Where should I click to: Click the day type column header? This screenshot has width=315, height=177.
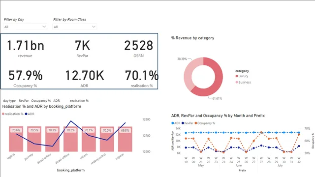9,100
